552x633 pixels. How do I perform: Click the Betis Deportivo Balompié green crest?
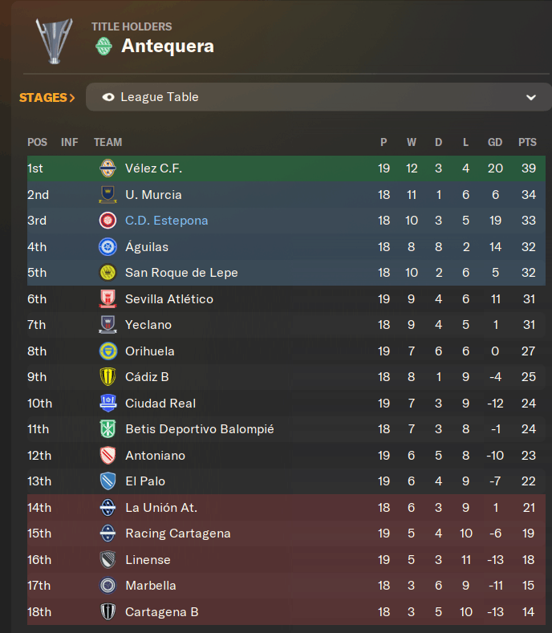(108, 428)
